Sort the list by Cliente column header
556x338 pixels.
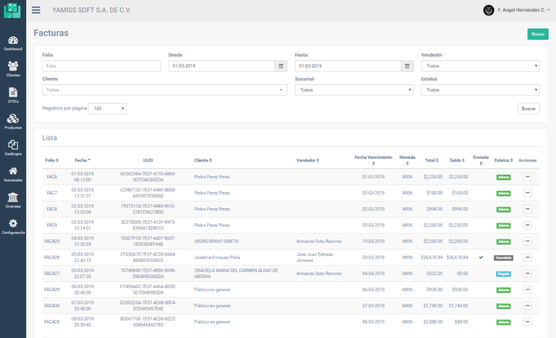(x=203, y=160)
